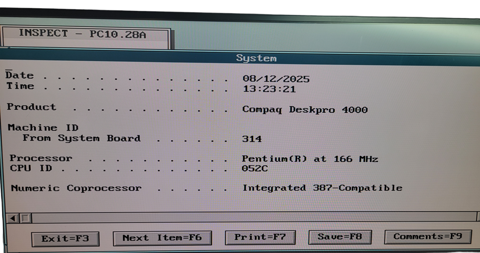
Task: Click the horizontal scrollbar track
Action: 254,217
